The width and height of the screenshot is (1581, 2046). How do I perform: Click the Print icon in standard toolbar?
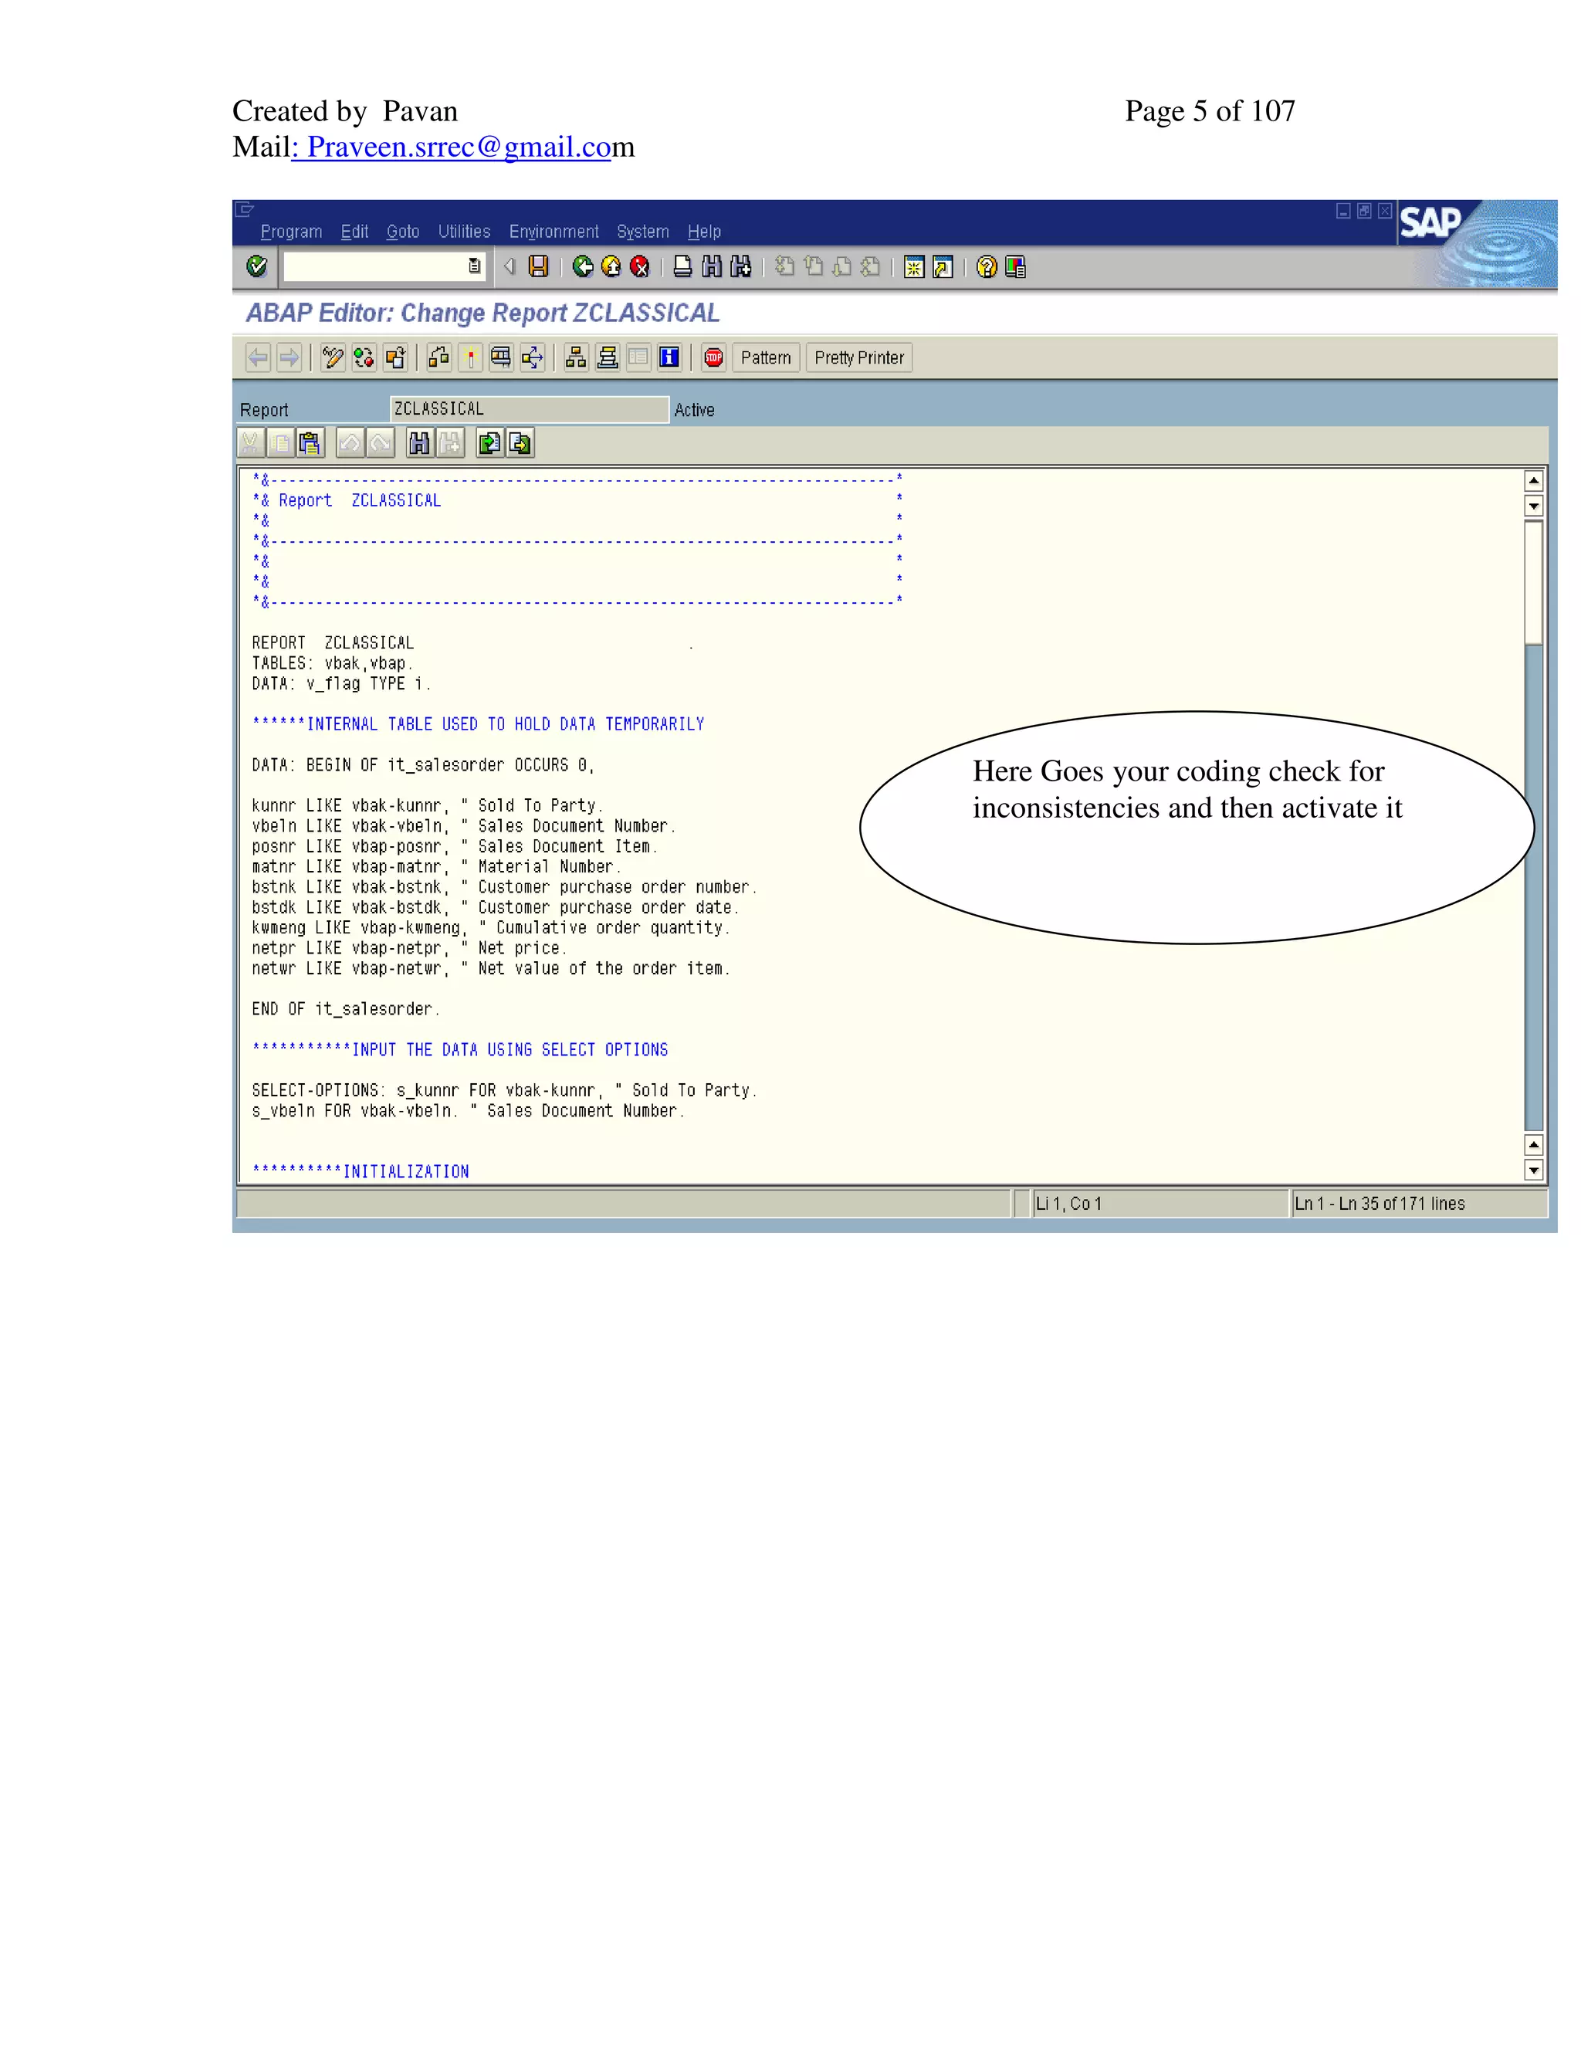[682, 267]
